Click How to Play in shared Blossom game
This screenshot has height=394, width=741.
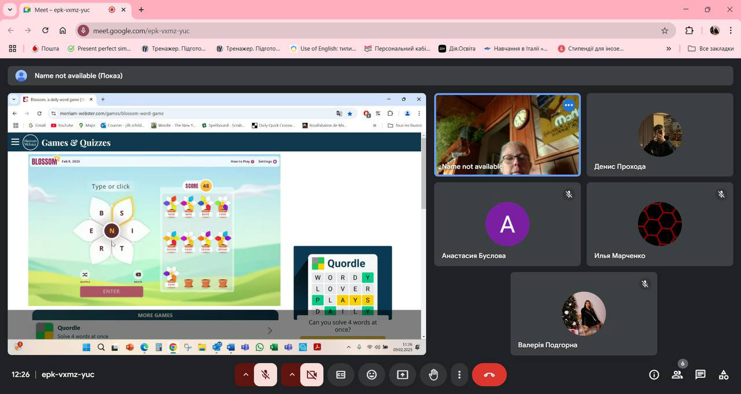pyautogui.click(x=243, y=162)
